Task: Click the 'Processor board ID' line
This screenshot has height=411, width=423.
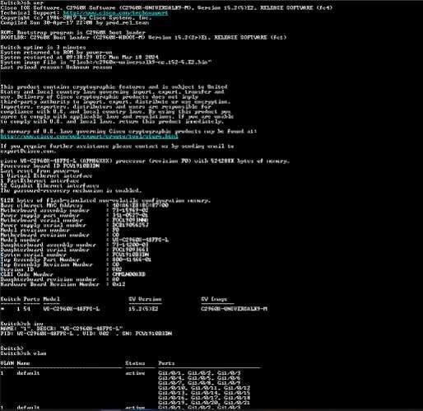Action: point(50,166)
